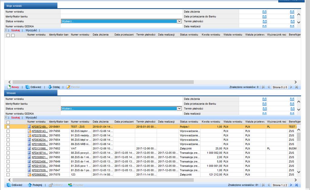Screen dimensions: 310x190
Task: Open first calendar for Termin płatności in Moje wnioski
Action: coord(265,21)
